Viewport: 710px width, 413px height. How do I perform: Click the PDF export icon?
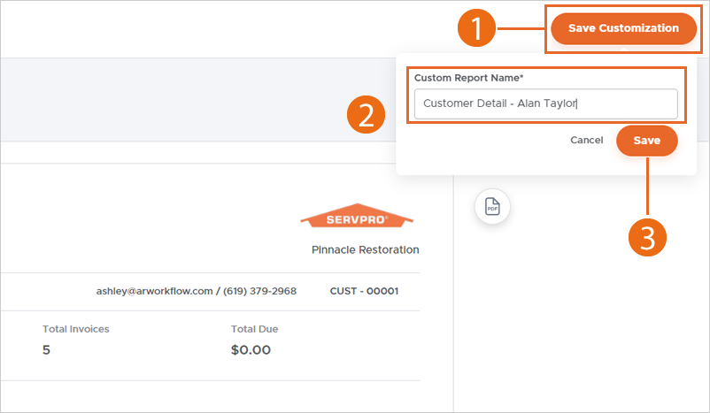pos(492,206)
